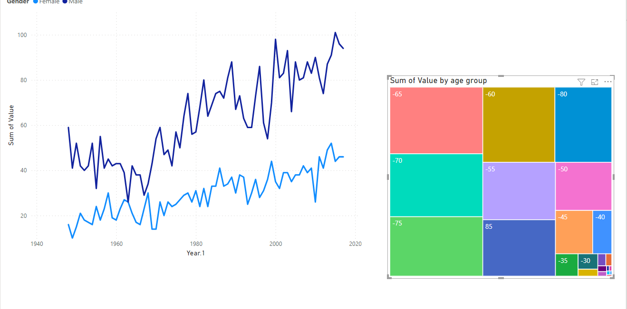Click the Male legend marker
Screen dimensions: 627x309
pos(65,2)
